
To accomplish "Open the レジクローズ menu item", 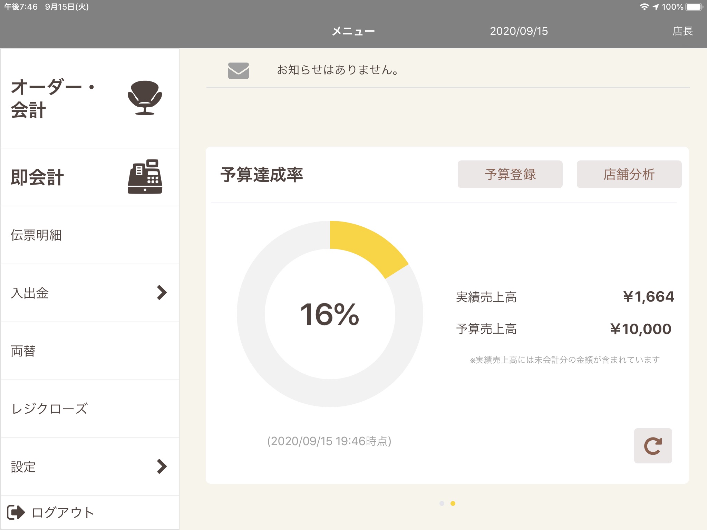I will coord(90,409).
